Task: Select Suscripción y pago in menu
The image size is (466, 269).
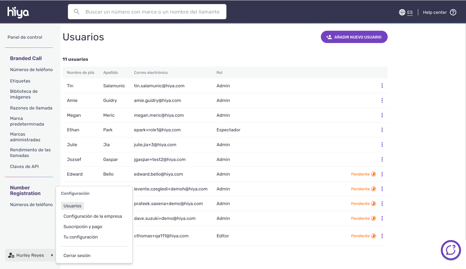Action: pyautogui.click(x=83, y=227)
